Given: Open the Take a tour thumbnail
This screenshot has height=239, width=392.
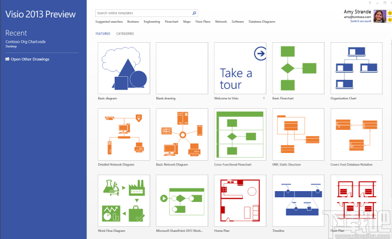Looking at the screenshot, I should (x=240, y=68).
